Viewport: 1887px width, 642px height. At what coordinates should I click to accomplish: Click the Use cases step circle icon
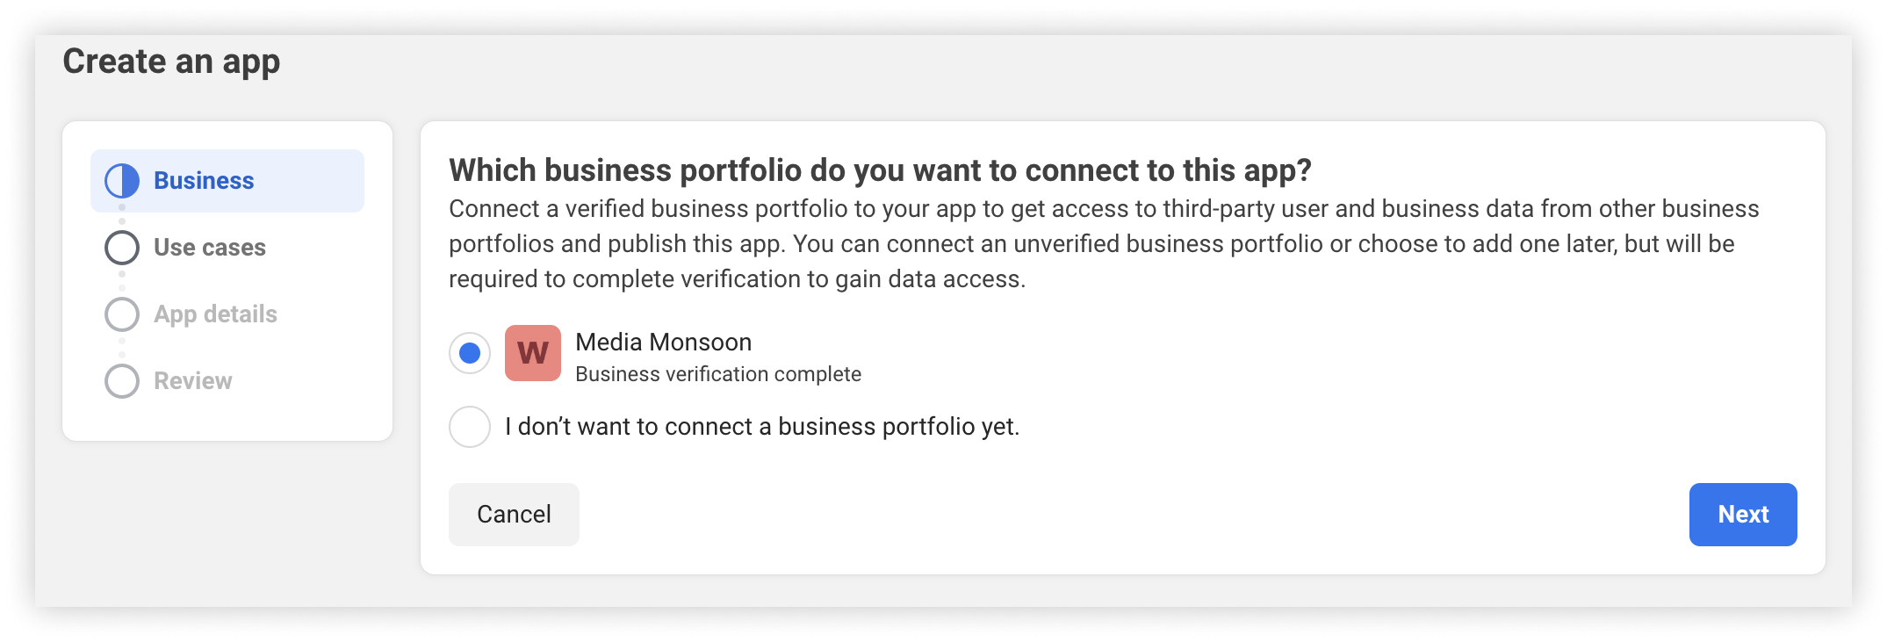click(122, 248)
